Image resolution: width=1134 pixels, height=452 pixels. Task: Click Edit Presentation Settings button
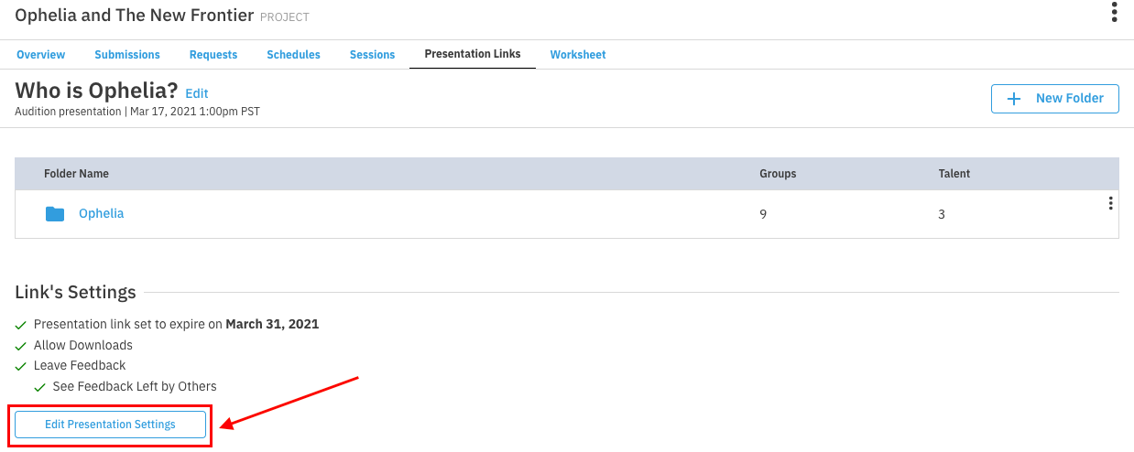point(110,425)
